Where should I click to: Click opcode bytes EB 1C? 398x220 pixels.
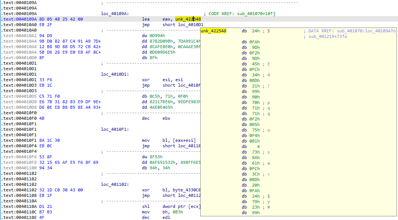pos(46,85)
